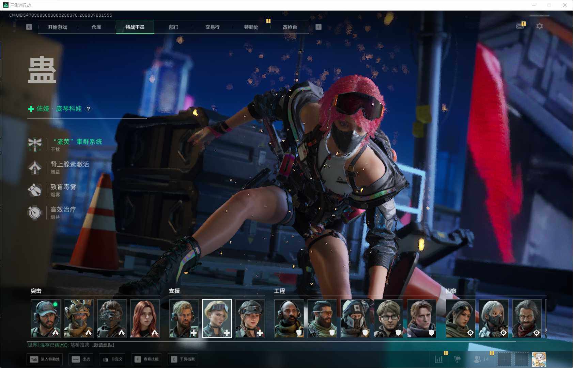Click the E key hint right of tabs
Image resolution: width=573 pixels, height=368 pixels.
click(x=319, y=27)
